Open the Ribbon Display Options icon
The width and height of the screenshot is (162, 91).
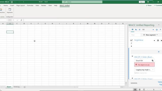click(148, 2)
